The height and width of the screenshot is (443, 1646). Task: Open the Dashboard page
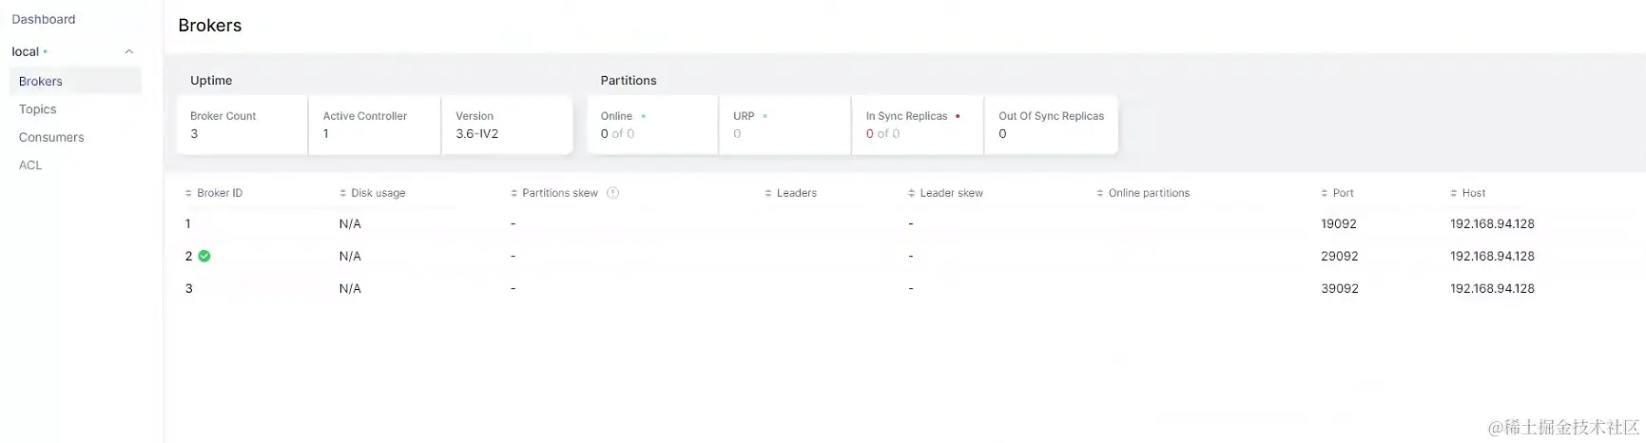(x=44, y=19)
